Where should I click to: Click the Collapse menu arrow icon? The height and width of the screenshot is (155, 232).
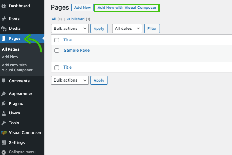(4, 152)
